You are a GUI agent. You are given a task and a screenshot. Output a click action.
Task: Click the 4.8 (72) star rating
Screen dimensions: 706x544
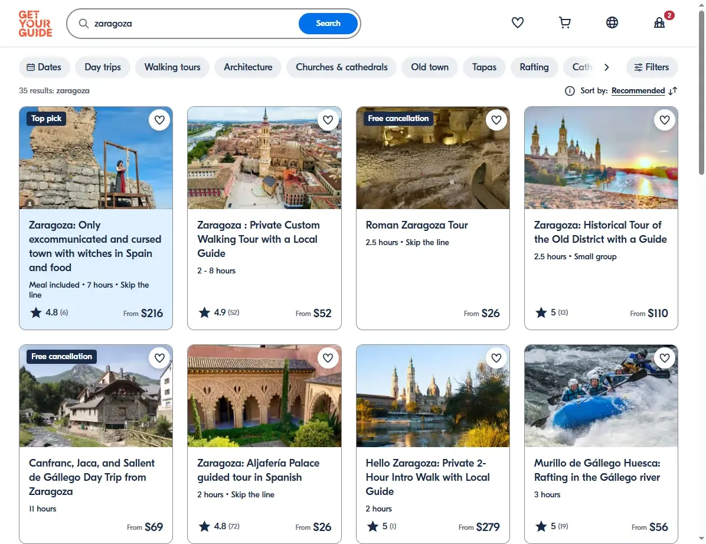point(220,526)
